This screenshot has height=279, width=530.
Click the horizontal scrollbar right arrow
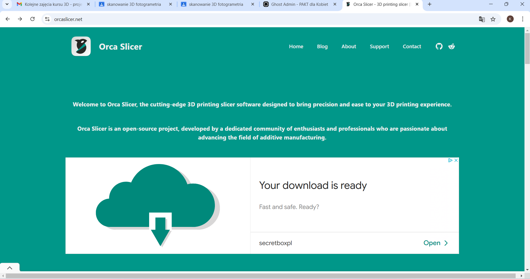tap(521, 276)
